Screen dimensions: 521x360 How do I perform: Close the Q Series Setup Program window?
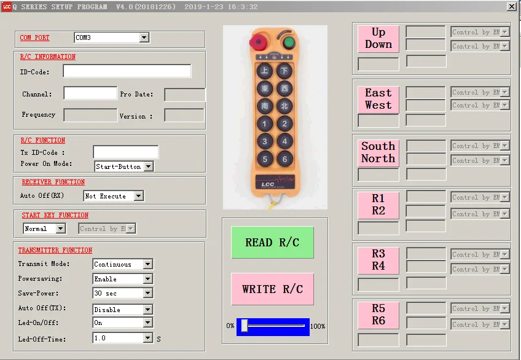pos(512,6)
